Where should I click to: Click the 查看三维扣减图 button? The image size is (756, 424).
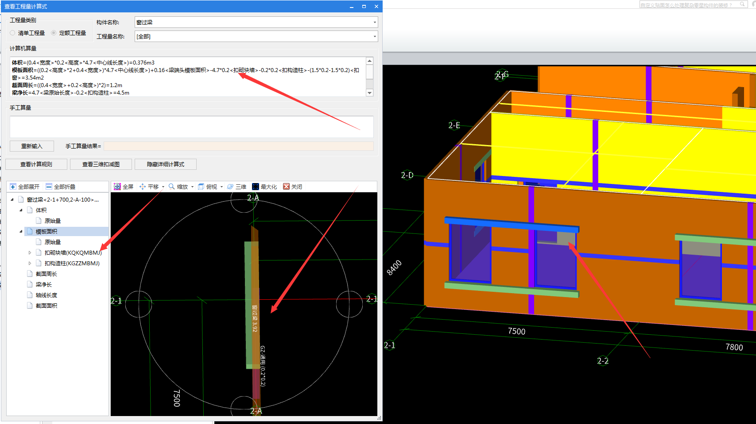[101, 164]
